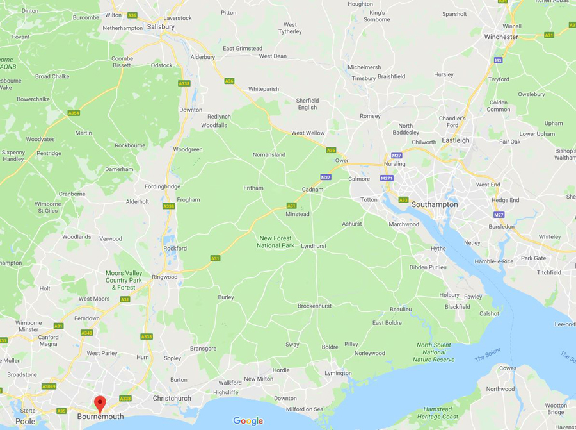This screenshot has height=430, width=576.
Task: Click the A354 road shield
Action: 74,113
